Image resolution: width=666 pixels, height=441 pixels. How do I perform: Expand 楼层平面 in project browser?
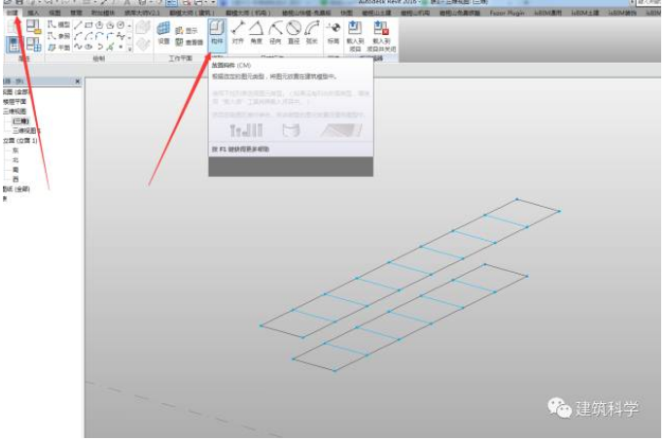tap(16, 101)
